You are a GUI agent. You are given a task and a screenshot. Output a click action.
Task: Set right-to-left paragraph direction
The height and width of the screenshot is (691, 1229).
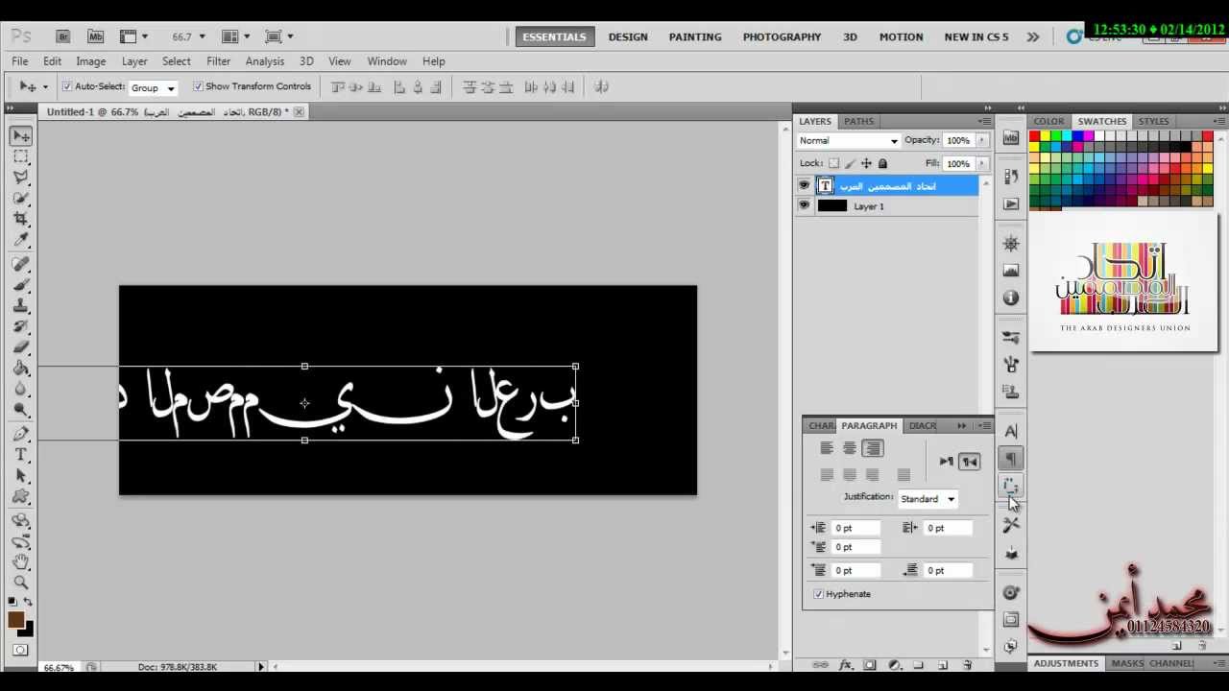click(x=970, y=462)
